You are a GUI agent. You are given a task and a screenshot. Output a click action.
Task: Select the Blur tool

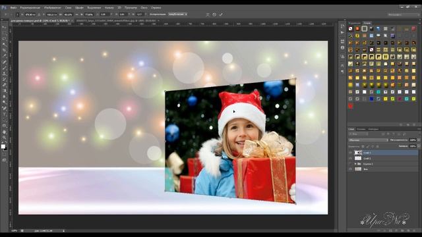click(x=4, y=97)
